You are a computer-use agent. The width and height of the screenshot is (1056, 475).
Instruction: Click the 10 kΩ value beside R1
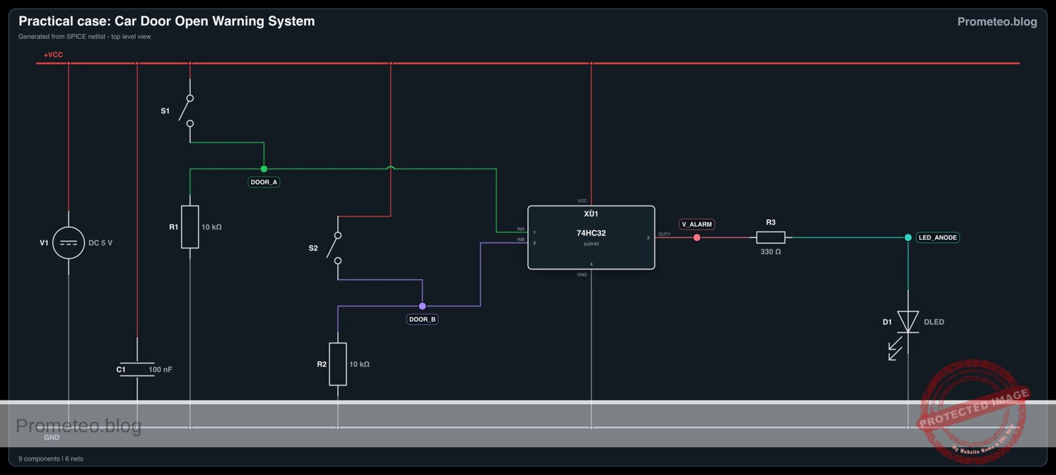point(211,227)
